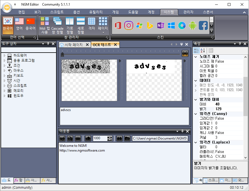Sort properties by category icon

[x=196, y=51]
